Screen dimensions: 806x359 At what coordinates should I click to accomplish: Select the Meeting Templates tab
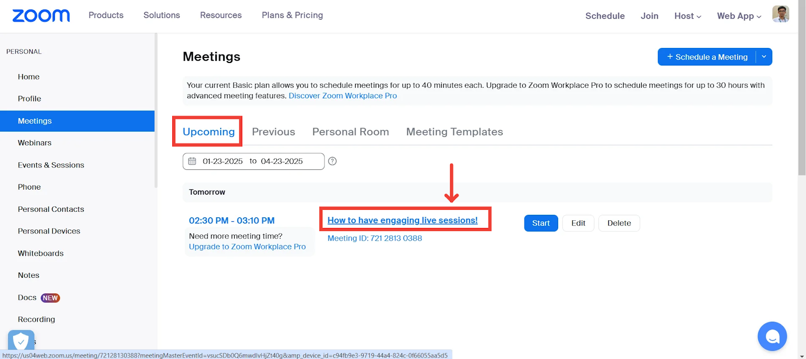(454, 132)
